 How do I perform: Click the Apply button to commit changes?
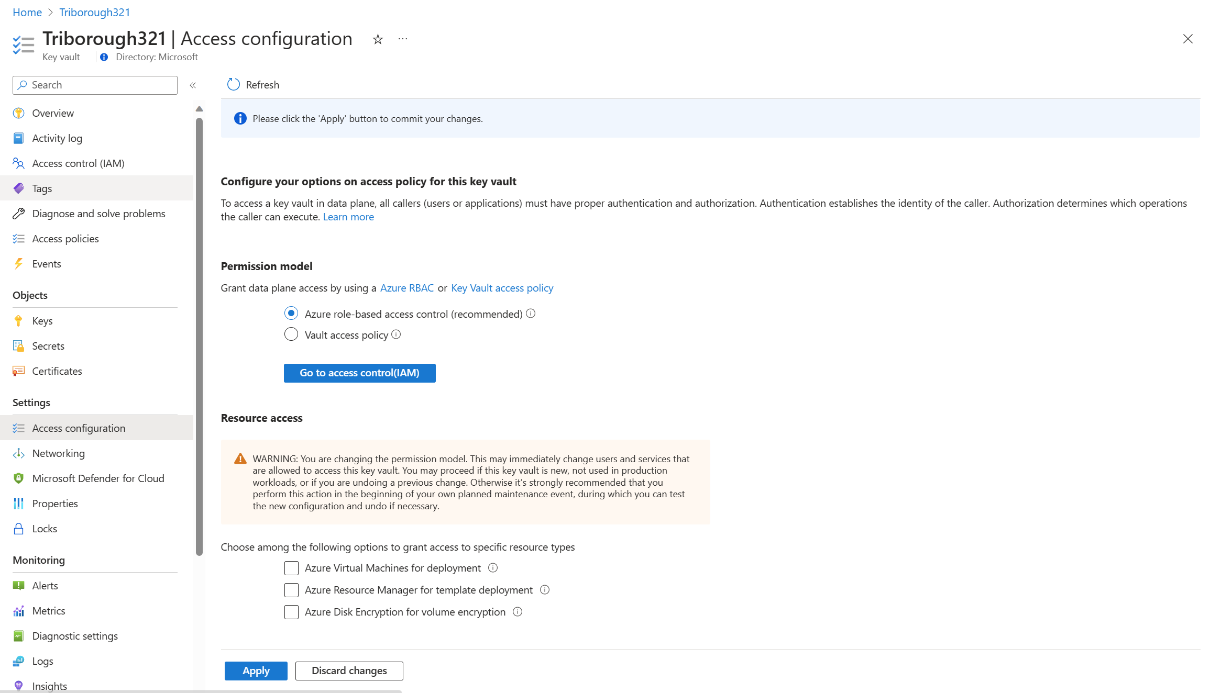click(255, 670)
